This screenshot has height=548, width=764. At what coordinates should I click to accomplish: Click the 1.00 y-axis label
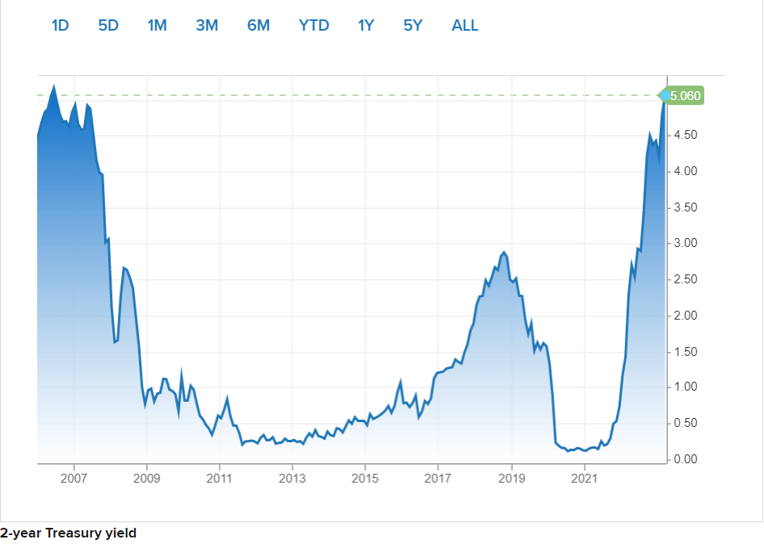click(686, 387)
